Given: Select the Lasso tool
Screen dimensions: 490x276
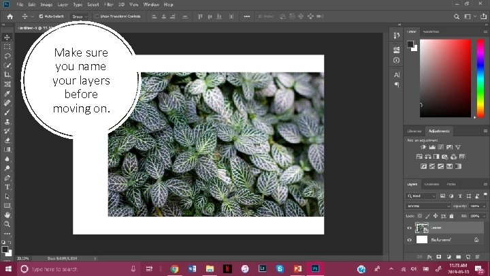Looking at the screenshot, I should (7, 56).
